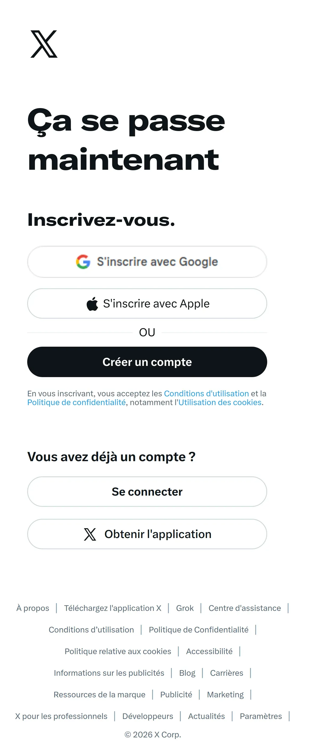Click the X icon in Obtenir l'application
312x751 pixels.
pyautogui.click(x=90, y=534)
